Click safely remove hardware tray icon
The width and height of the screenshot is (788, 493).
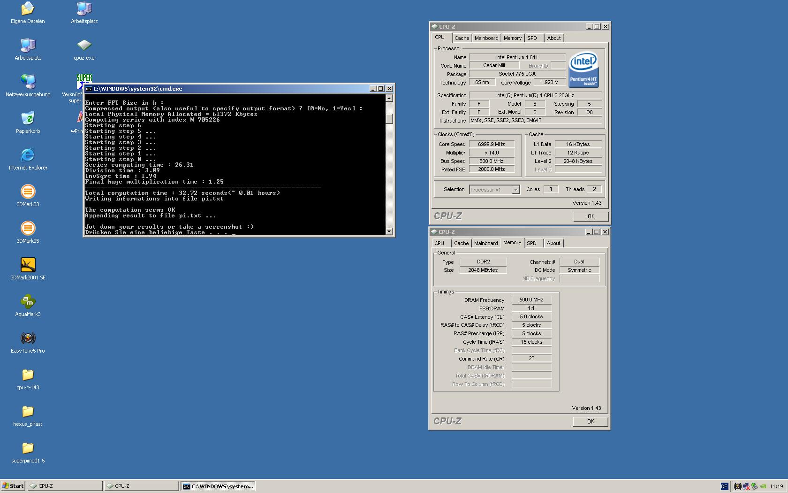pos(754,486)
